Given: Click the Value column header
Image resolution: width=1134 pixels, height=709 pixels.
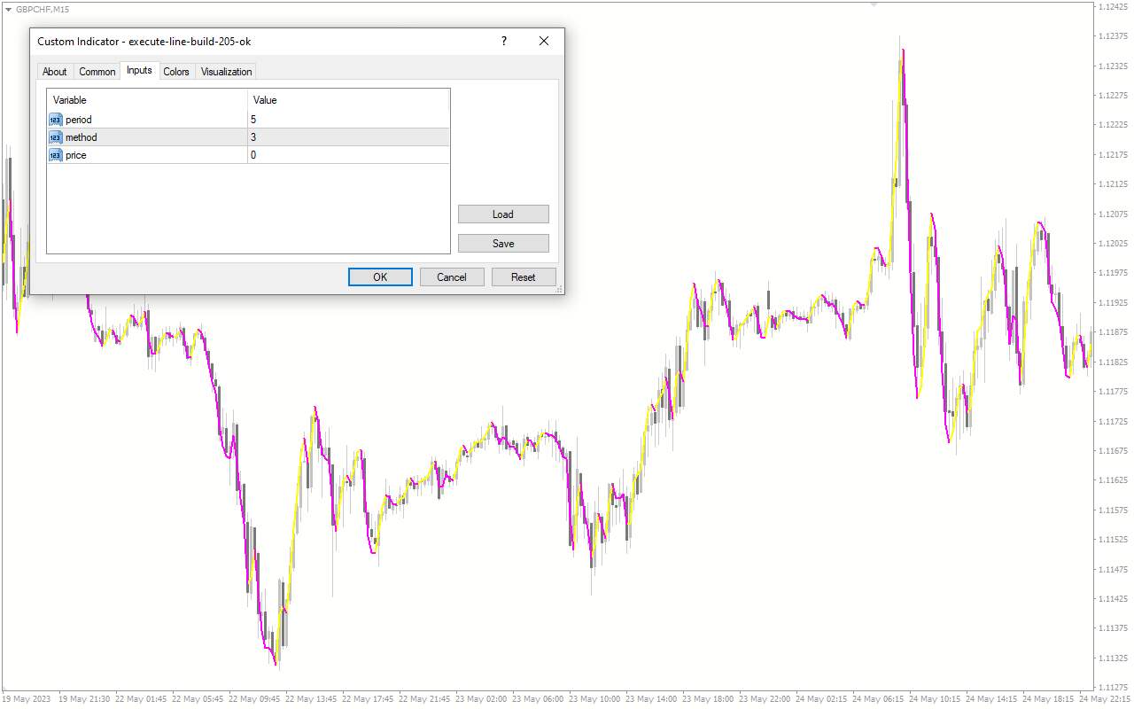Looking at the screenshot, I should [348, 100].
